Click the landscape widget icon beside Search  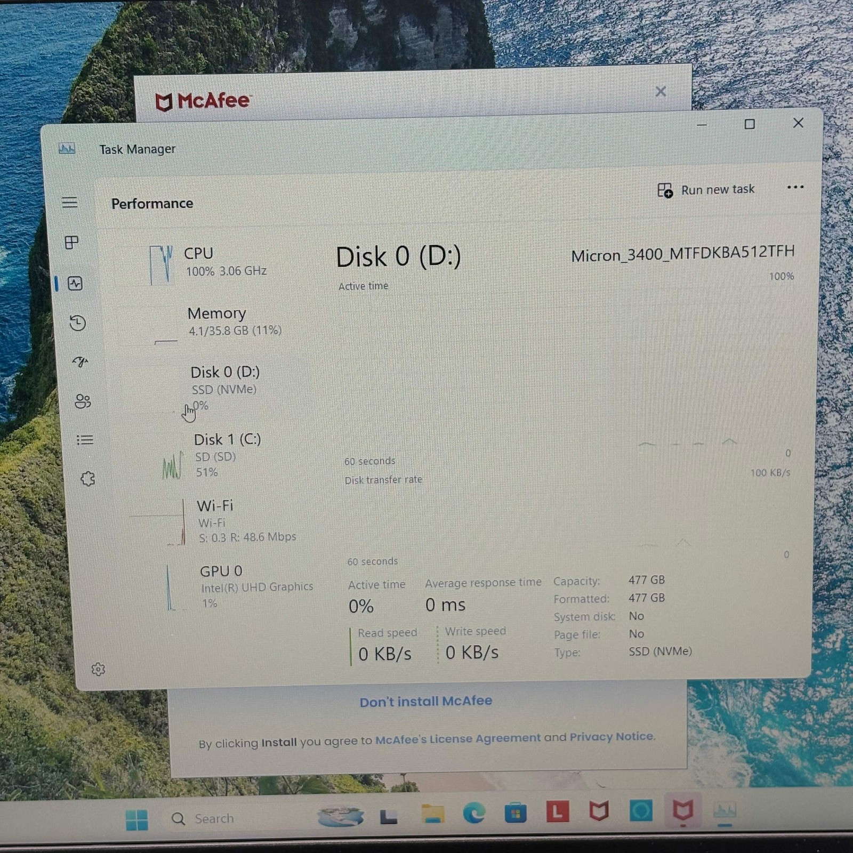[340, 816]
